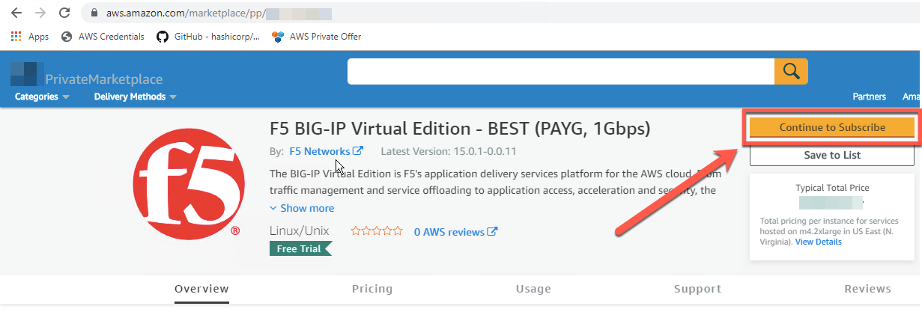The image size is (922, 312).
Task: Open the GitHub hashicorp bookmark
Action: click(x=208, y=37)
